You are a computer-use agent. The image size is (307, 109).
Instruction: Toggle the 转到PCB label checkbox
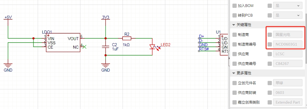pos(234,15)
